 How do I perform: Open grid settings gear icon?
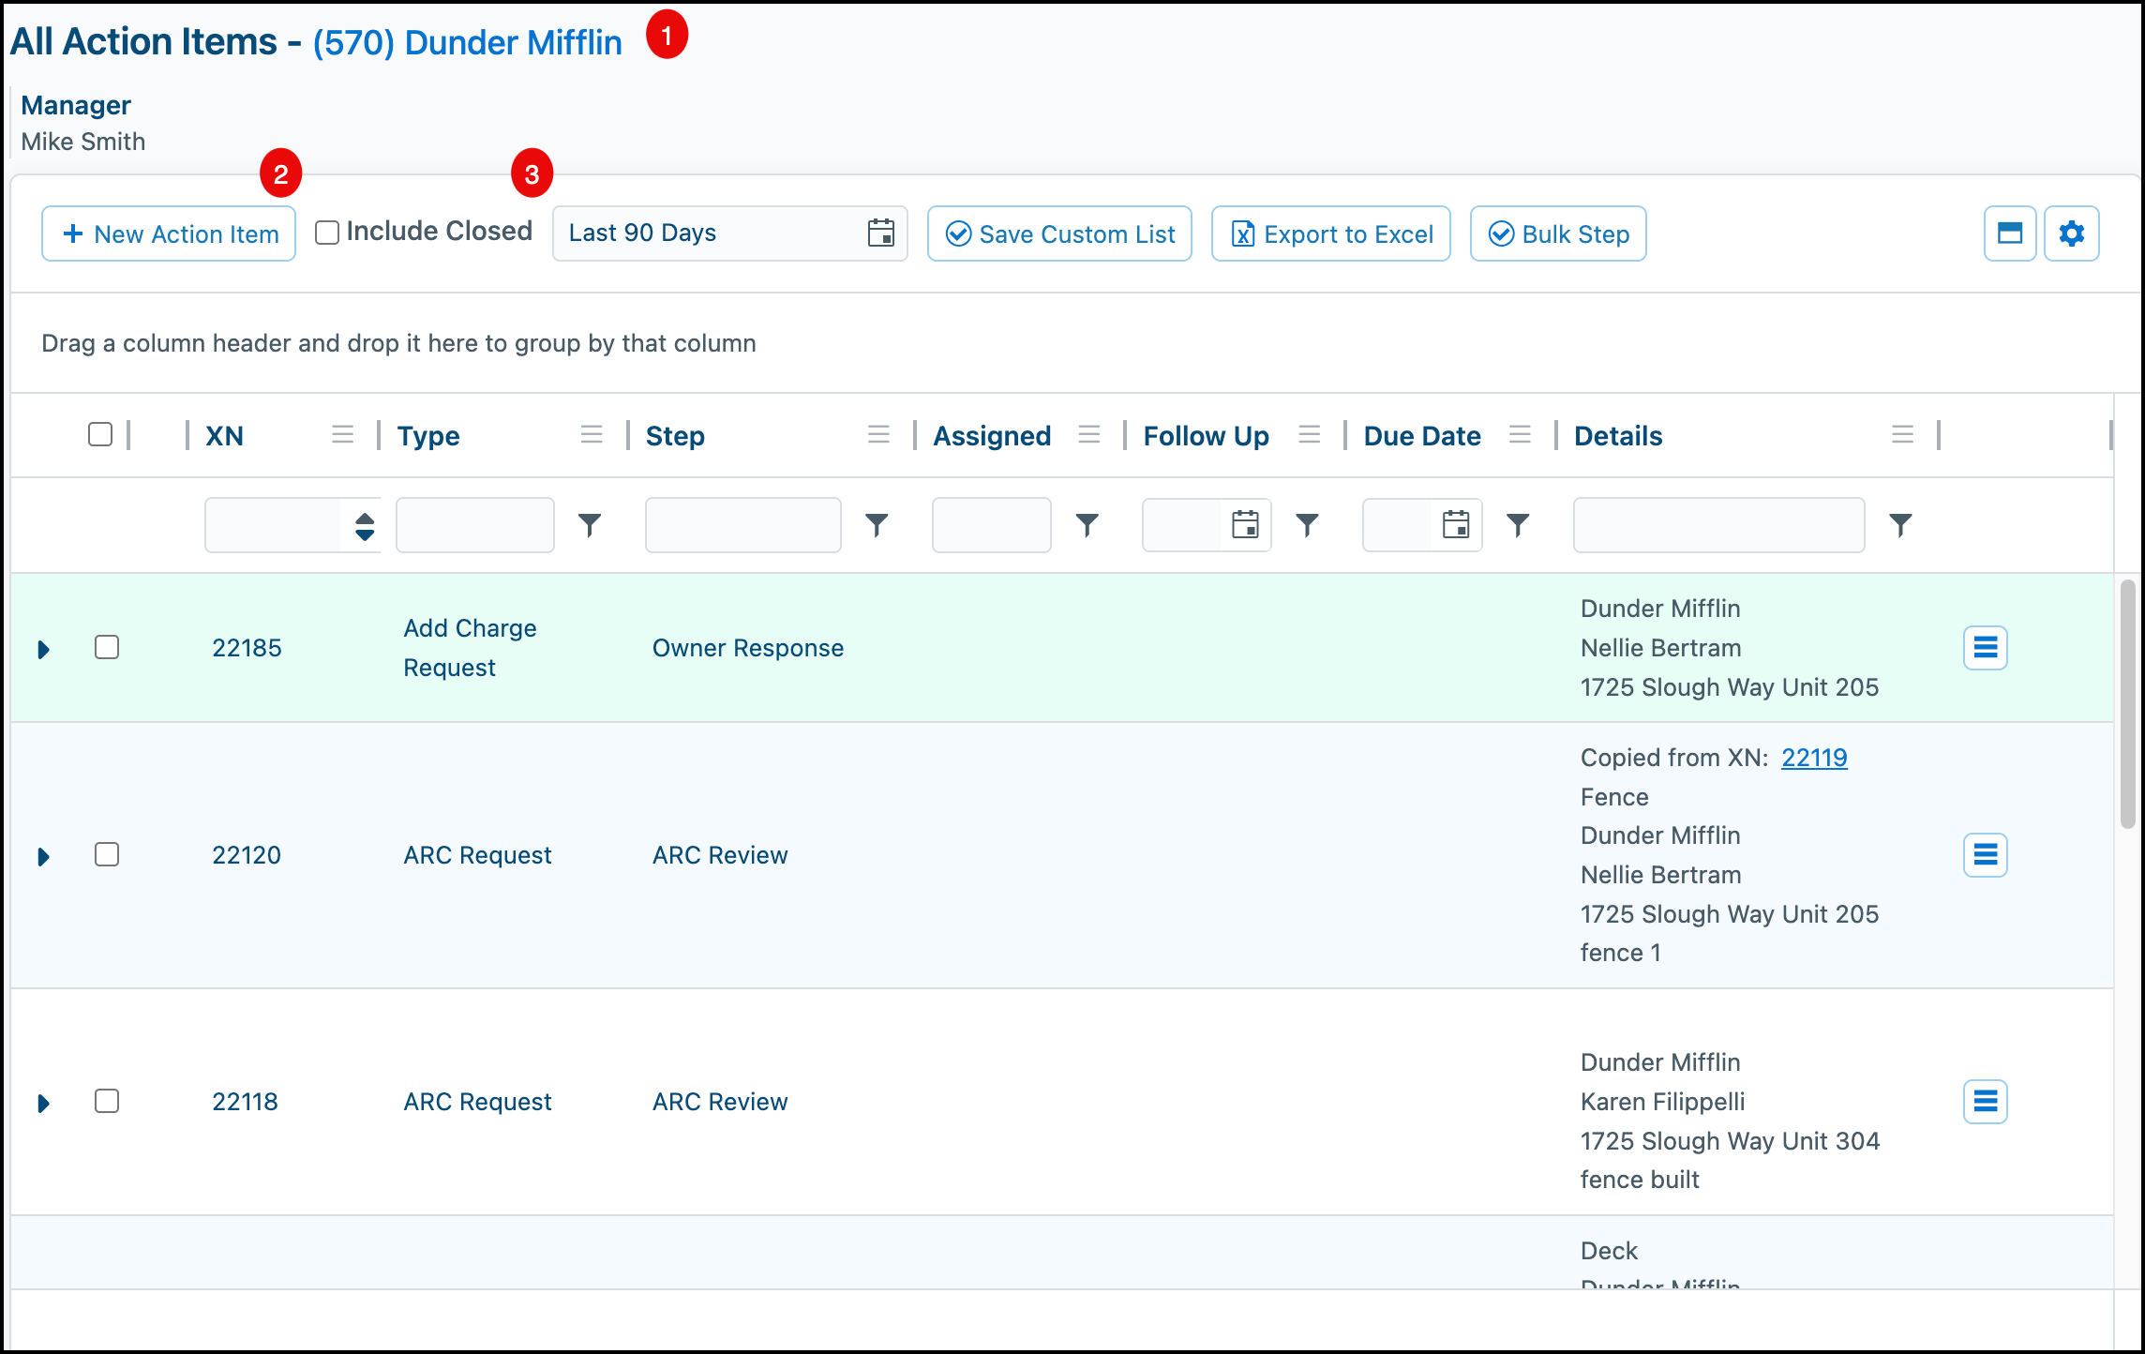point(2072,233)
